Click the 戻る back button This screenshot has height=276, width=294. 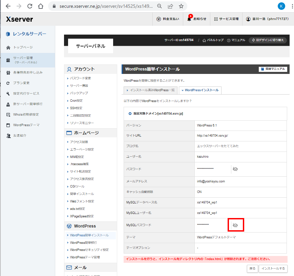252,269
